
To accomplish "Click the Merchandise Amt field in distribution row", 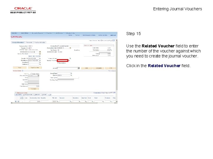I will pos(35,101).
